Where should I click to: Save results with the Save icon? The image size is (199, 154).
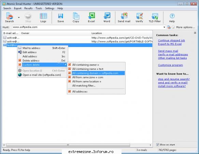(x=60, y=18)
